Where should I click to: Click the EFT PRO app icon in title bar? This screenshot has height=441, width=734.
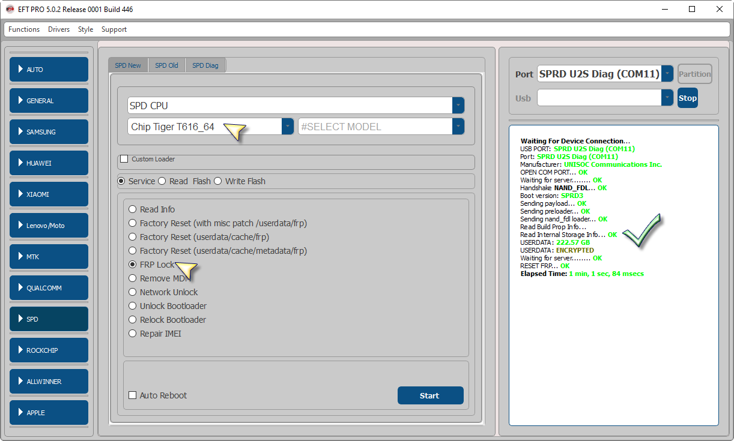pyautogui.click(x=10, y=9)
